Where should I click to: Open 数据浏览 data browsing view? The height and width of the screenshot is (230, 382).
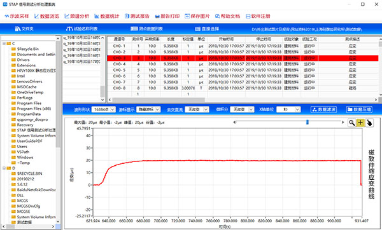[x=46, y=17]
